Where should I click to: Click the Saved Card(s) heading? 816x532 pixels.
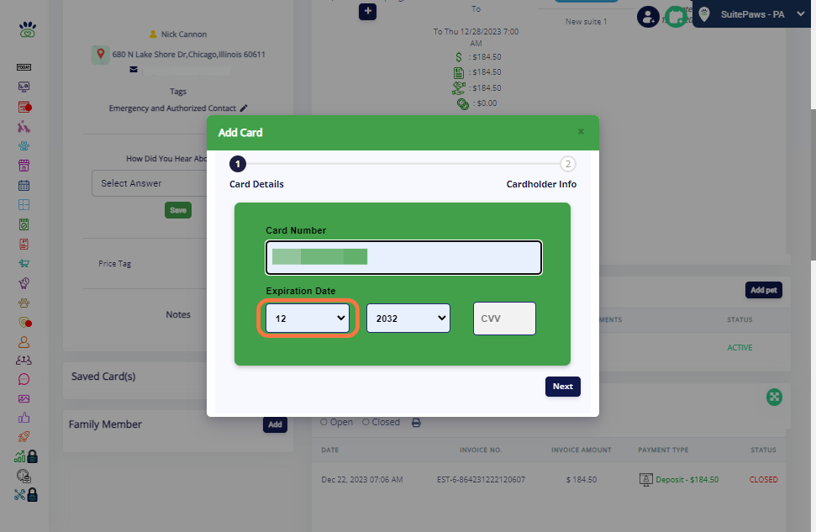pyautogui.click(x=103, y=377)
